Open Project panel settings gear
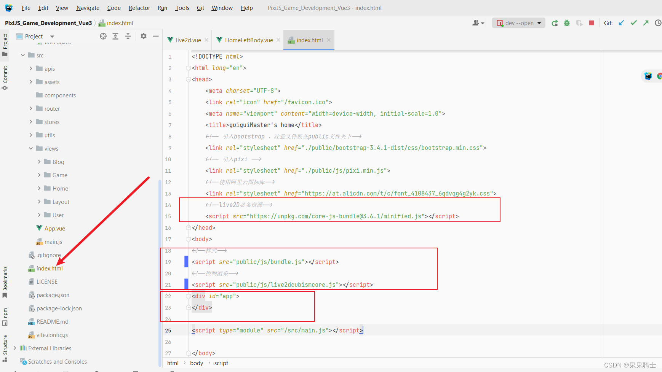This screenshot has width=662, height=372. point(144,36)
